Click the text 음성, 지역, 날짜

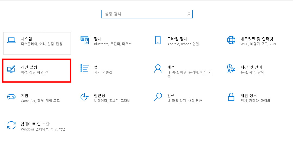coord(252,72)
